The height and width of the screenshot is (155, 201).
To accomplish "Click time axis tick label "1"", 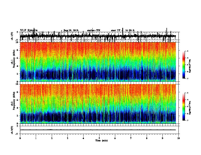I will click(36, 138).
